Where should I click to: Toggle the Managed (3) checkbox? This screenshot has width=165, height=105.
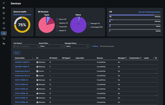click(89, 23)
